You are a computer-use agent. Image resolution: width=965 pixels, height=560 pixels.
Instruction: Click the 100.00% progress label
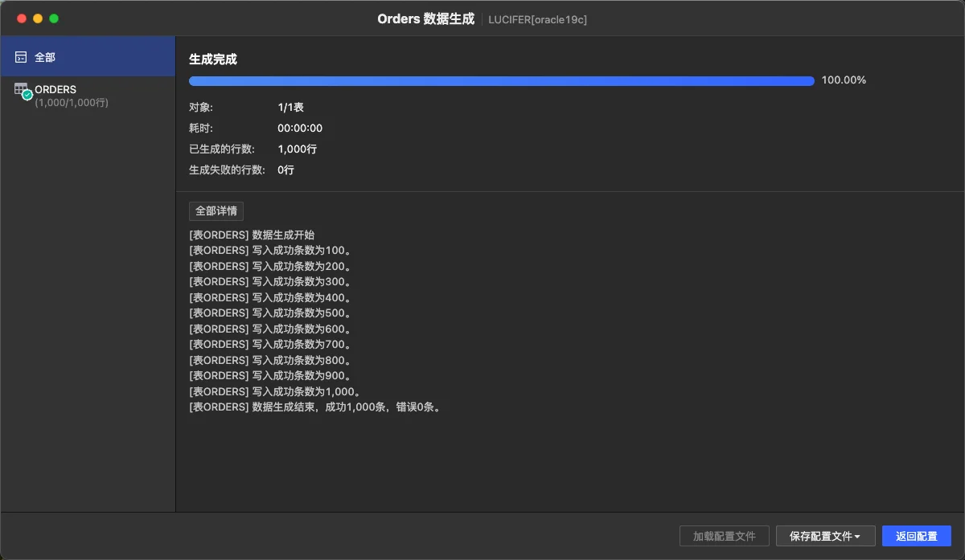click(844, 80)
